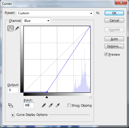
Task: Select the edit points curve tool
Action: tap(11, 28)
